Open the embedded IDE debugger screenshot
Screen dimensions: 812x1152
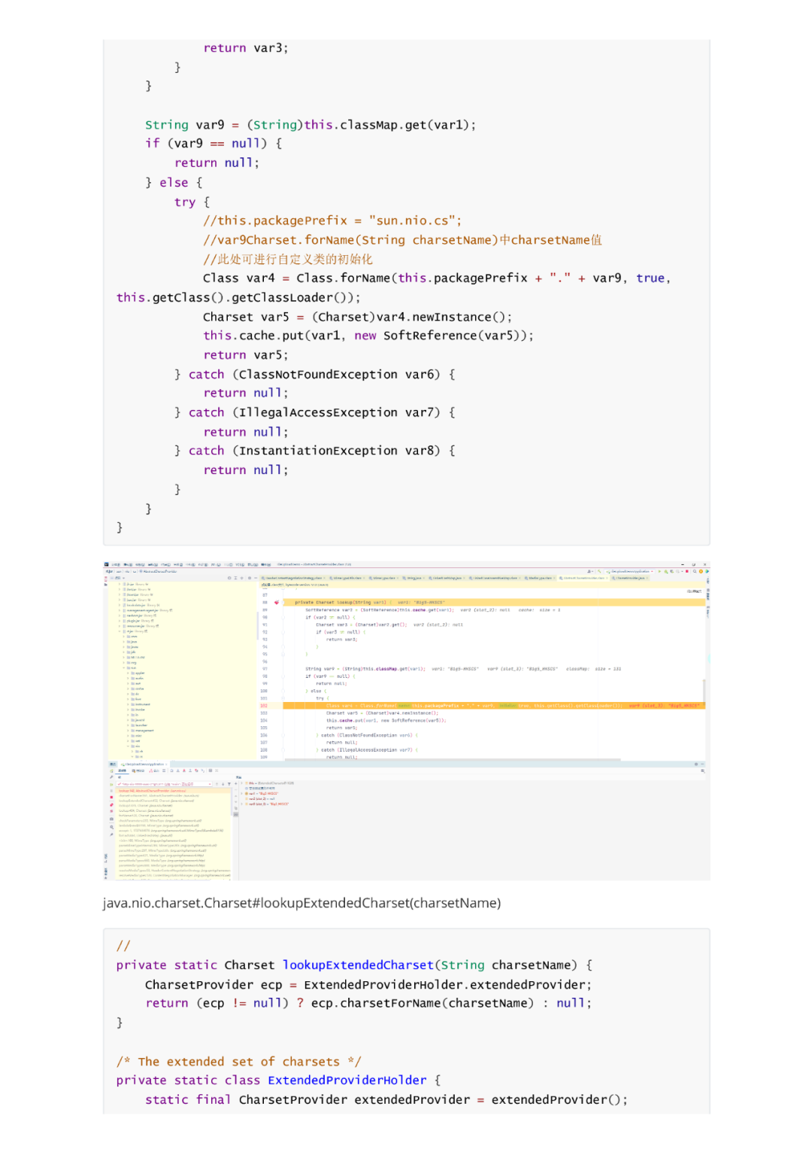tap(407, 720)
